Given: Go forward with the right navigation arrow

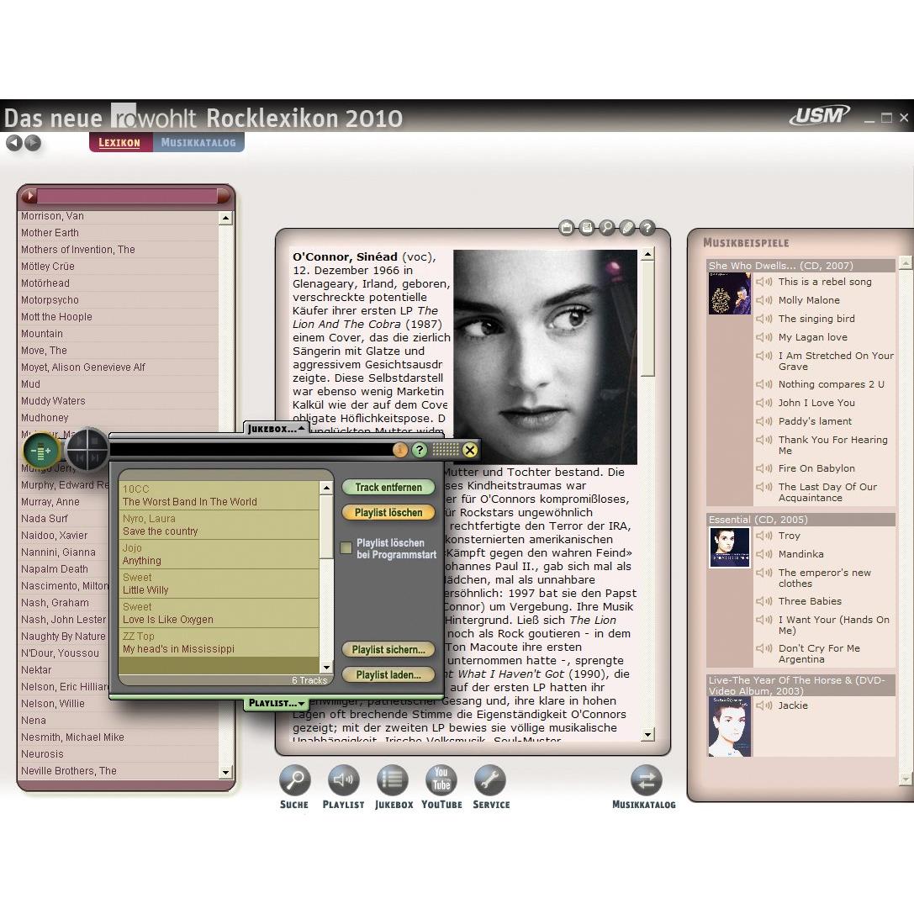Looking at the screenshot, I should tap(34, 142).
